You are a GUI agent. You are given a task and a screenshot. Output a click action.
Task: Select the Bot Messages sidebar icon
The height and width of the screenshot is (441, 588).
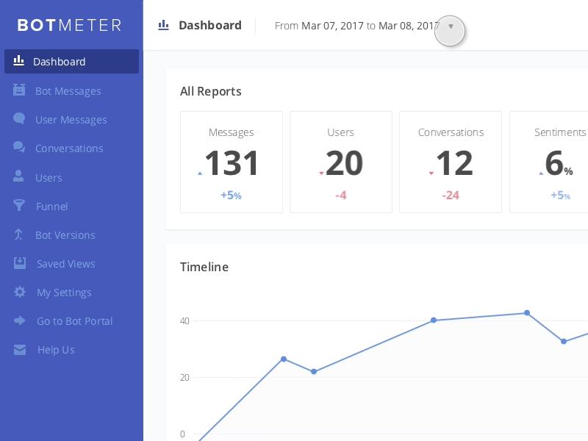[19, 90]
